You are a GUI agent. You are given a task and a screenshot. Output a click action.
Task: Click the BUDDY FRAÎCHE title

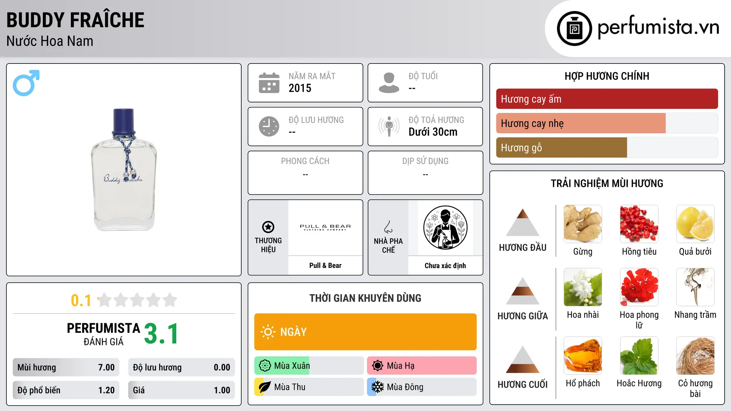coord(75,20)
